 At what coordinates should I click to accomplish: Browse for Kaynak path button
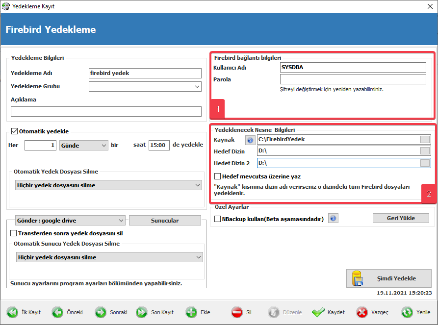[x=425, y=139]
